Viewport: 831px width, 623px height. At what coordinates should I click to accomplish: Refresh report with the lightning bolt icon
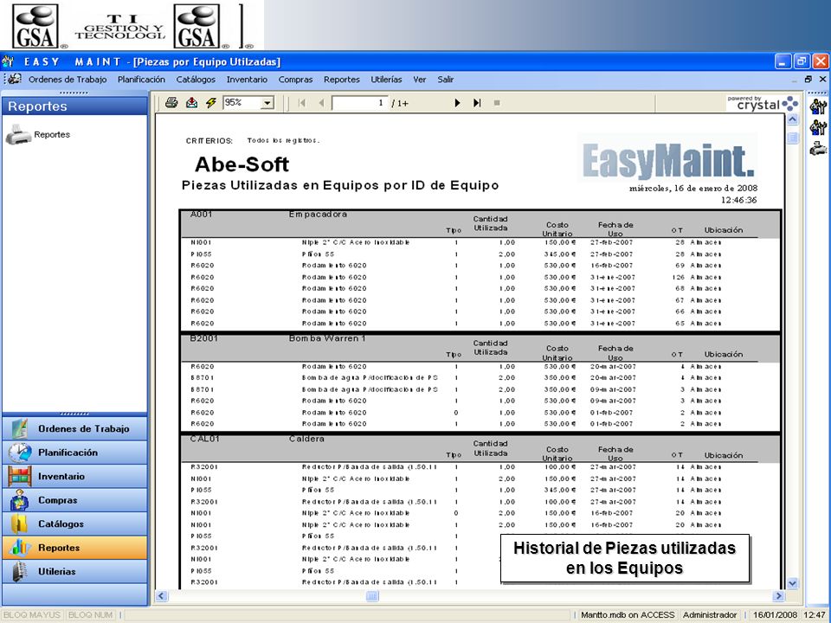211,103
